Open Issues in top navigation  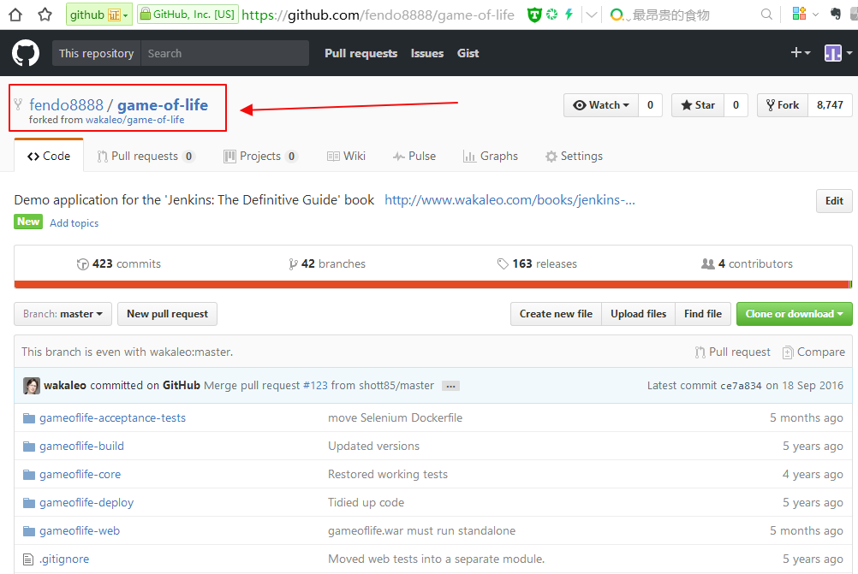click(x=427, y=54)
